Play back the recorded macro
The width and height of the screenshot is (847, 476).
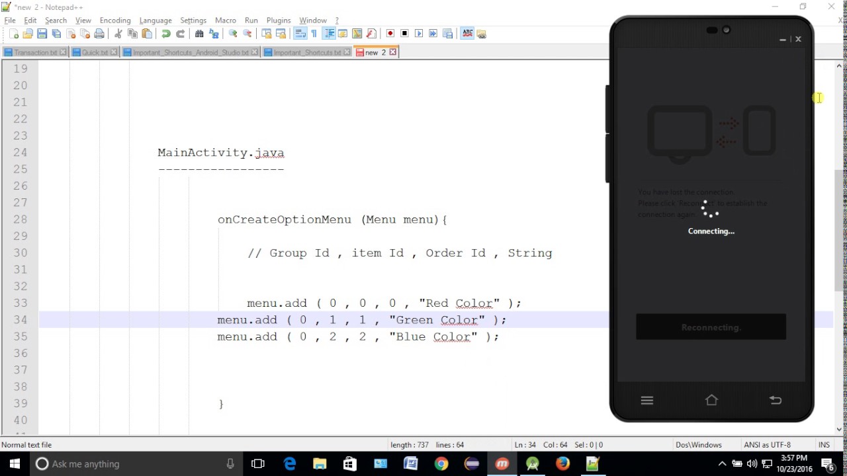tap(419, 34)
